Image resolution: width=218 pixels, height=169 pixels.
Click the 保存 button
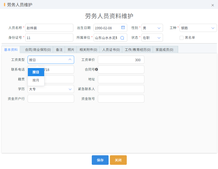(x=100, y=160)
